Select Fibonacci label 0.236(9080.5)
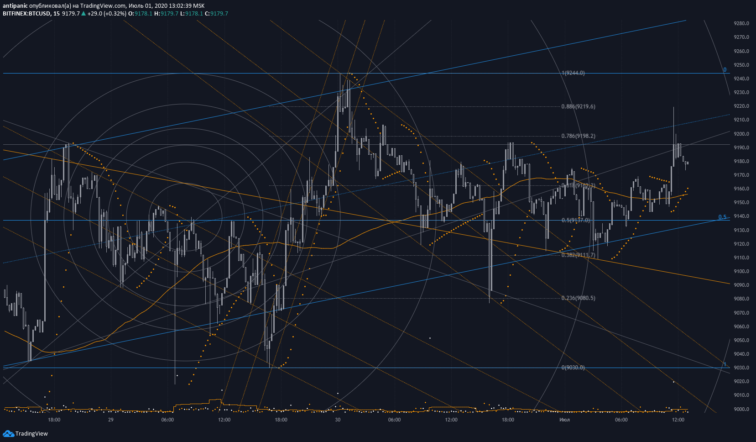The image size is (756, 442). [x=578, y=298]
